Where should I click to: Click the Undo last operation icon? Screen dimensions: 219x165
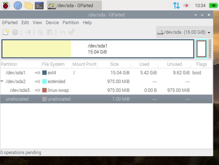62,32
